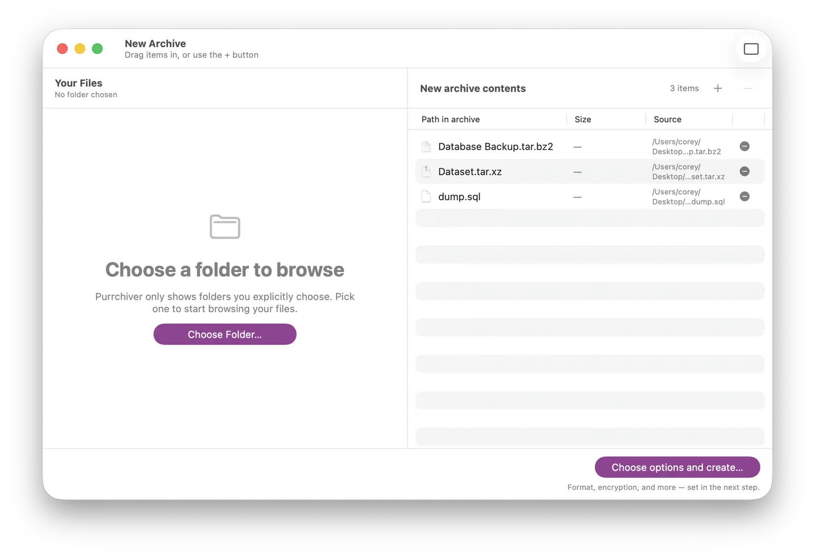Click Choose options and create... button
815x556 pixels.
pos(677,467)
